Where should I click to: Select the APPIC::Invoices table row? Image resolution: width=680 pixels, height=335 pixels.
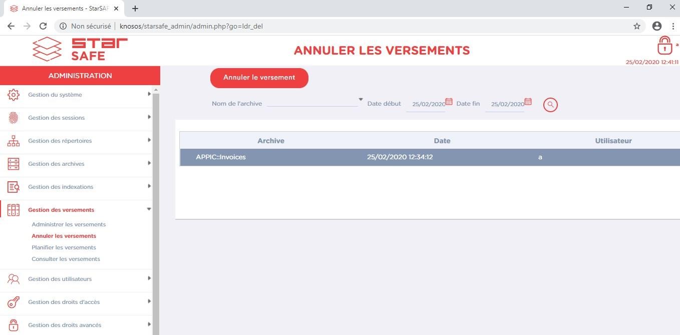tap(429, 157)
